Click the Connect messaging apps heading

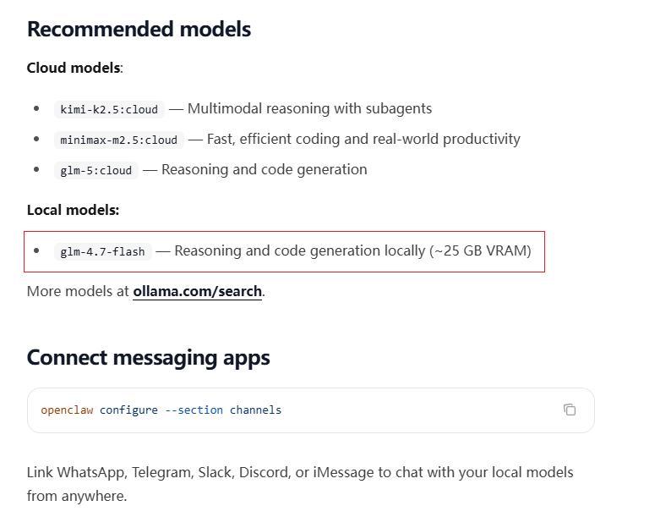pyautogui.click(x=148, y=357)
